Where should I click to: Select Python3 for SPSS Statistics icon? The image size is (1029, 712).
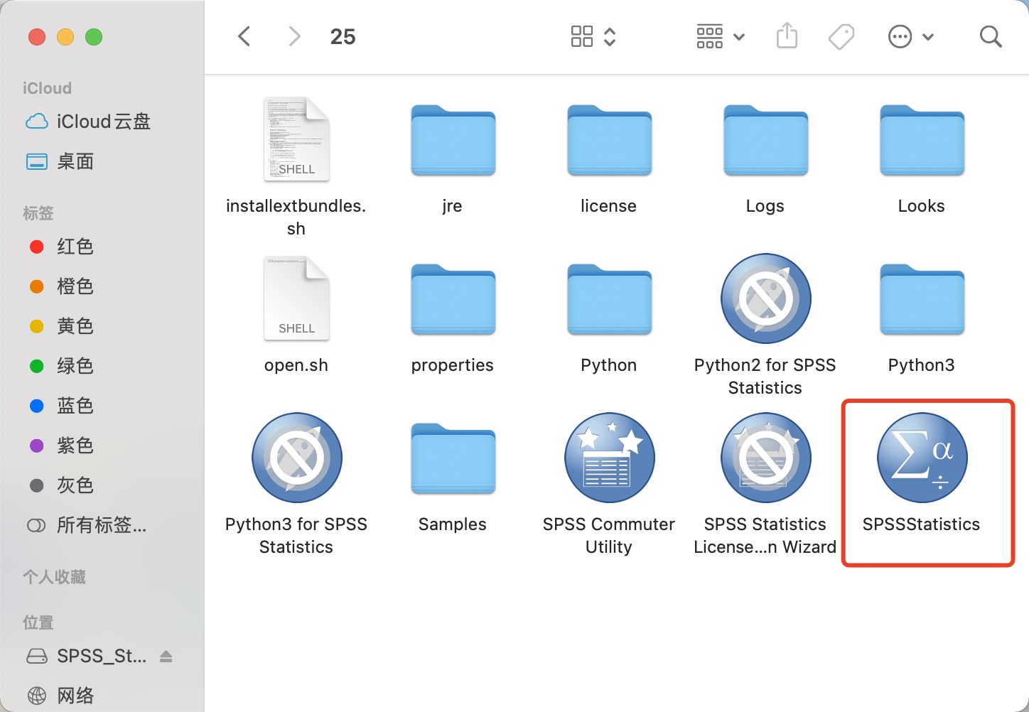tap(296, 458)
